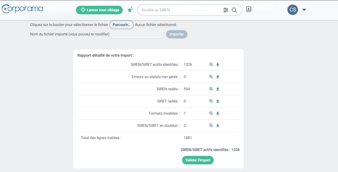Click Parcourir to choose a file
The width and height of the screenshot is (338, 172).
[121, 25]
